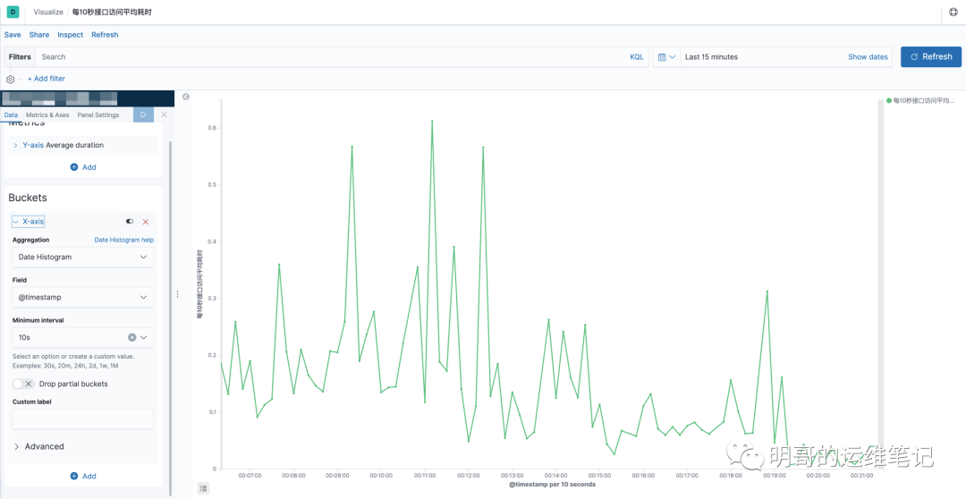Switch to the Panel Settings tab

pyautogui.click(x=98, y=114)
